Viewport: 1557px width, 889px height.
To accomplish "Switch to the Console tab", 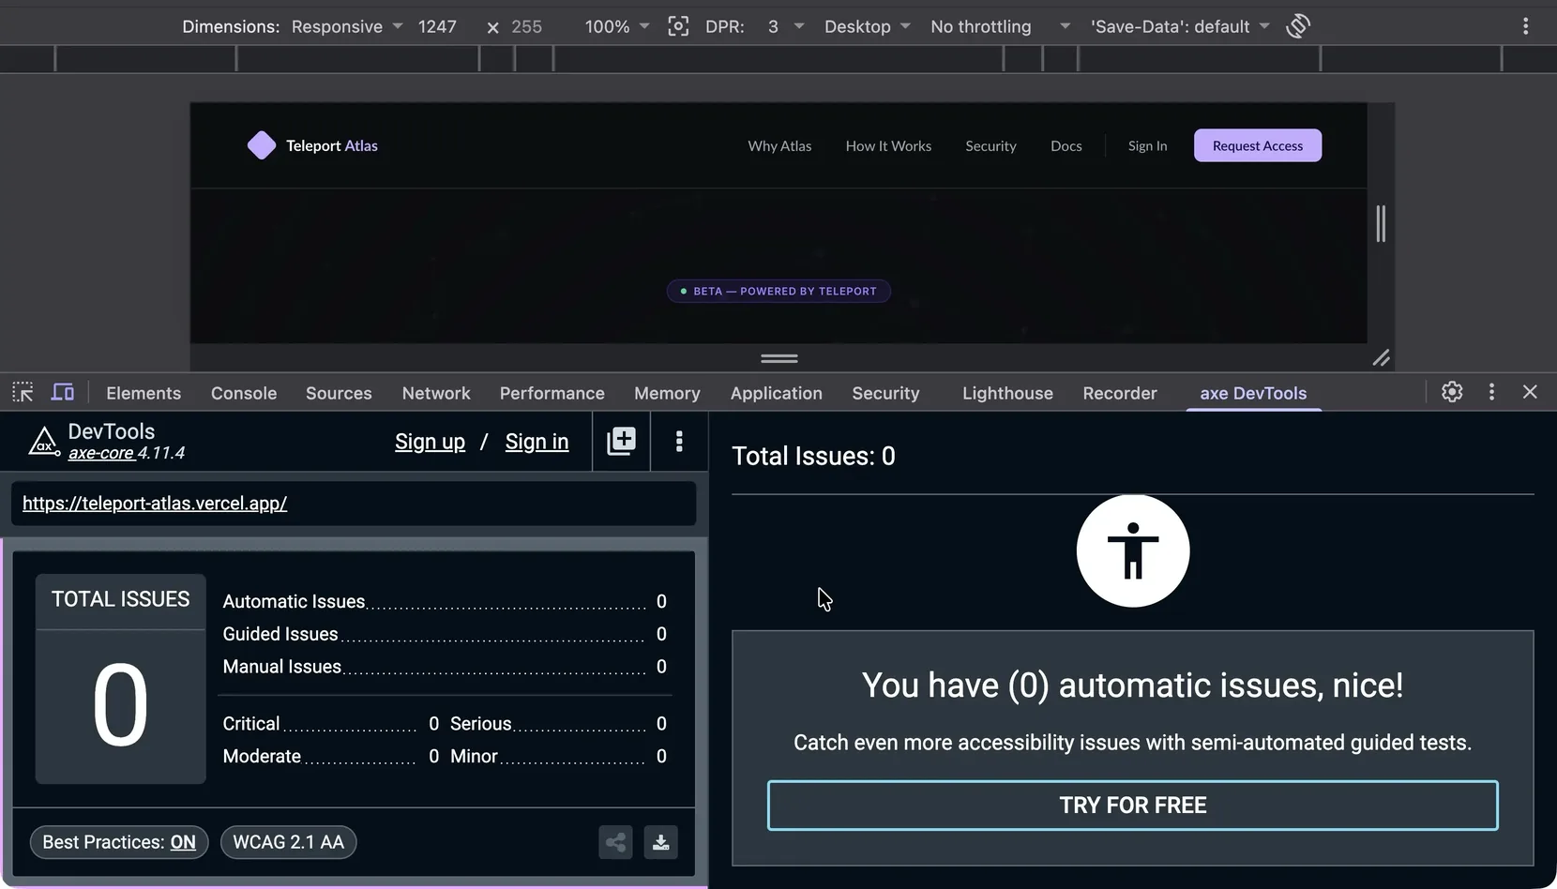I will tap(244, 393).
